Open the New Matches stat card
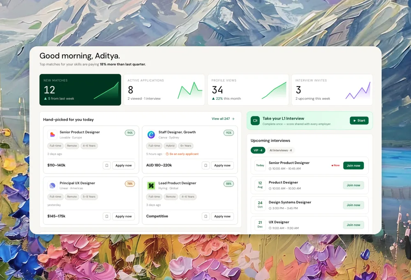 [x=80, y=90]
